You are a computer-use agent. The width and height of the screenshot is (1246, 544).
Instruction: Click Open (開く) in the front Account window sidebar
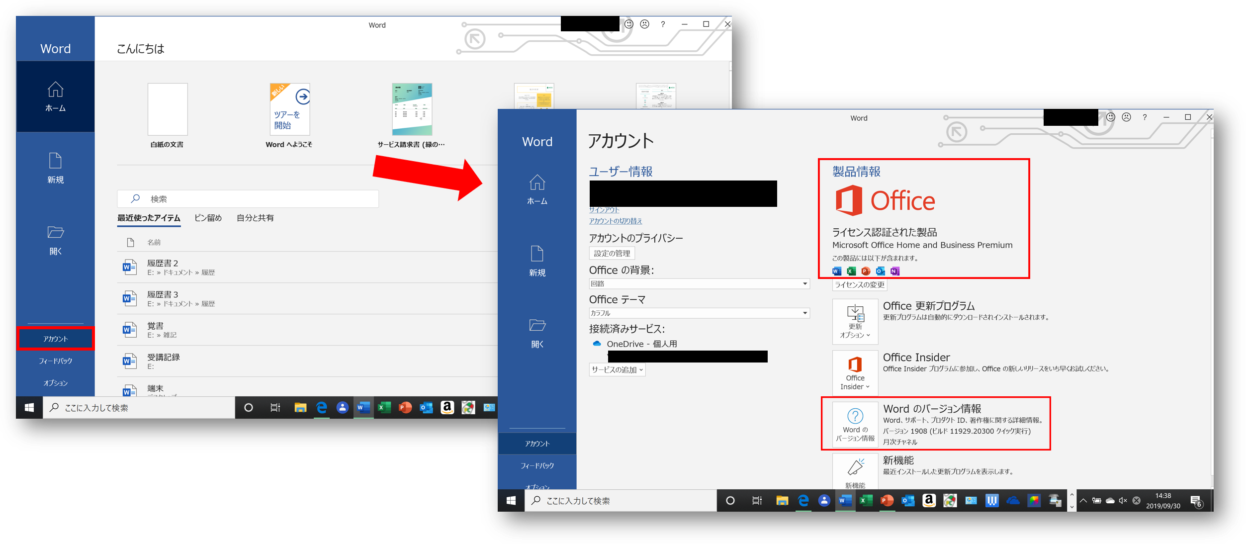click(x=537, y=333)
